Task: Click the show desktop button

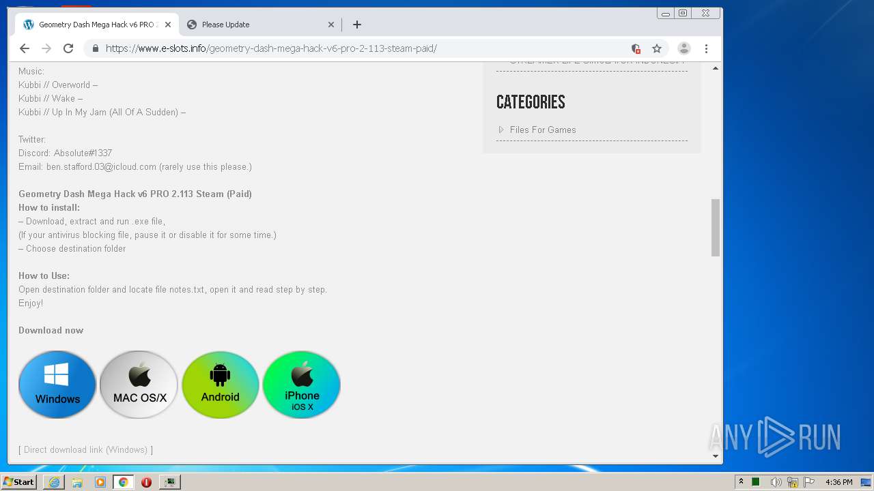Action: click(866, 482)
